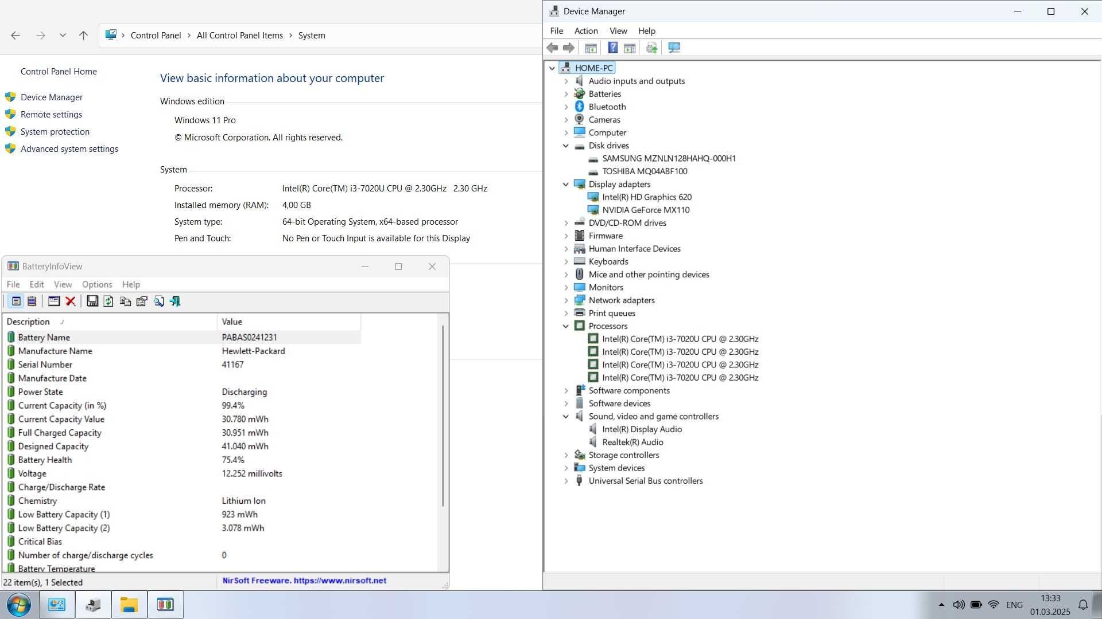Click the notifications bell icon in the tray

(1083, 605)
